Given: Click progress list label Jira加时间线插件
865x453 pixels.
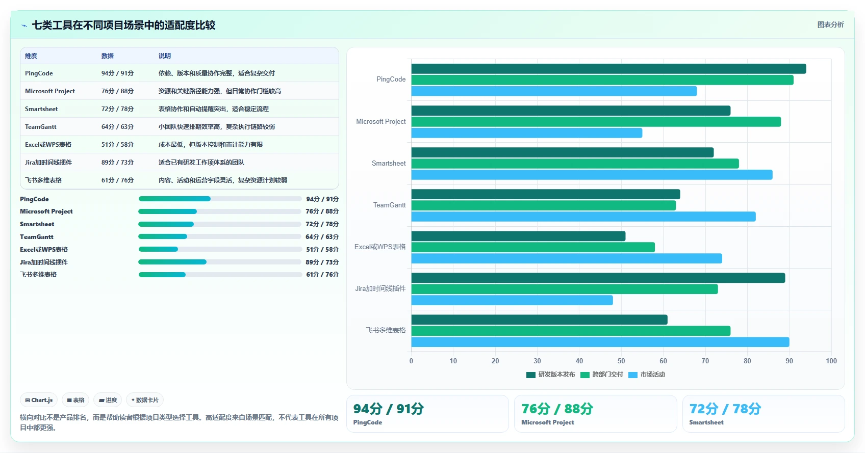Looking at the screenshot, I should tap(44, 262).
